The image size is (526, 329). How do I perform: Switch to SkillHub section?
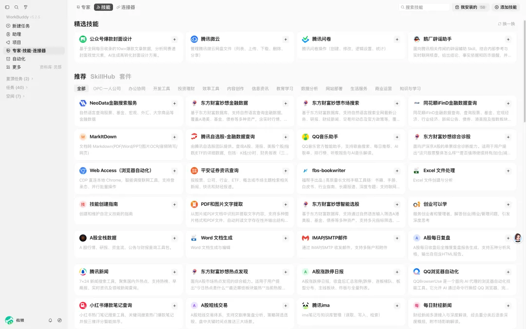[x=103, y=77]
